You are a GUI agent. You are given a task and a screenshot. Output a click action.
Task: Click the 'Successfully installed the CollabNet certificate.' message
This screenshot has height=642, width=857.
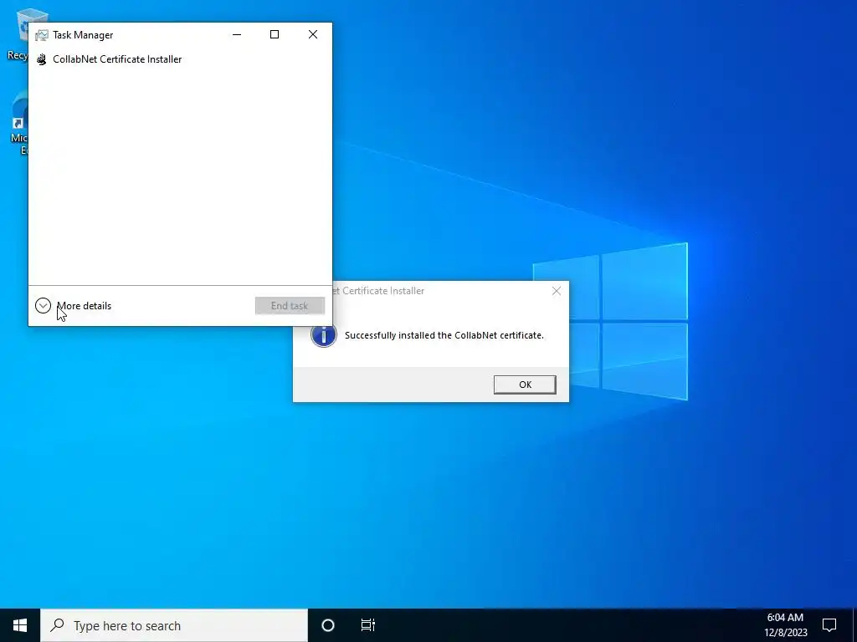coord(444,335)
